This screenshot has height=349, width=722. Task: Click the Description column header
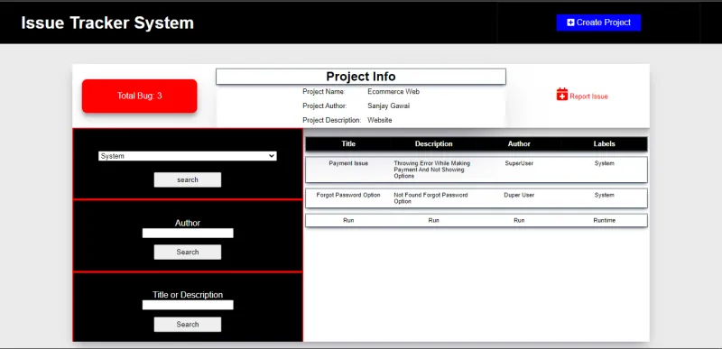coord(434,144)
